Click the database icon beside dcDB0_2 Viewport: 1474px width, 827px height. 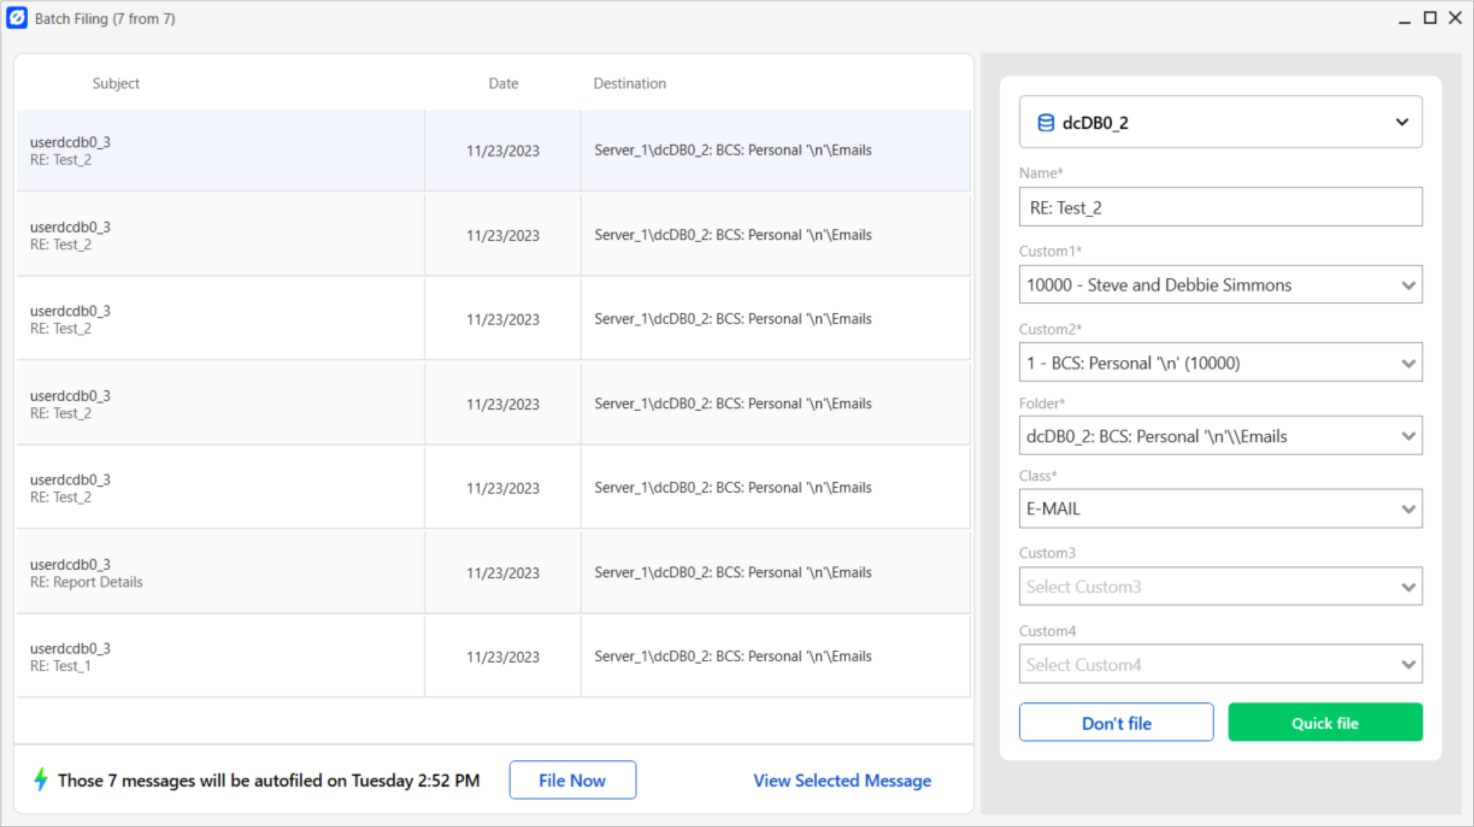(x=1045, y=122)
